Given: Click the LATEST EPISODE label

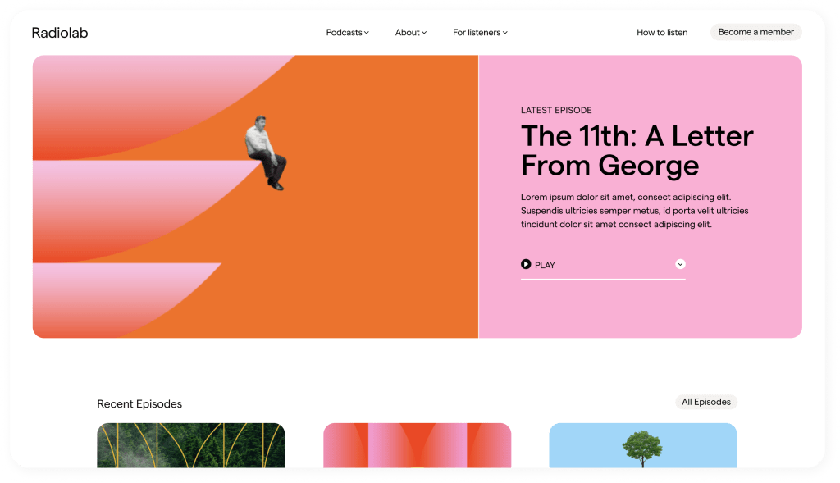Looking at the screenshot, I should (x=556, y=111).
